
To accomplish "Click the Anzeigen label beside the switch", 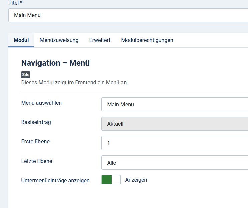I will point(136,180).
